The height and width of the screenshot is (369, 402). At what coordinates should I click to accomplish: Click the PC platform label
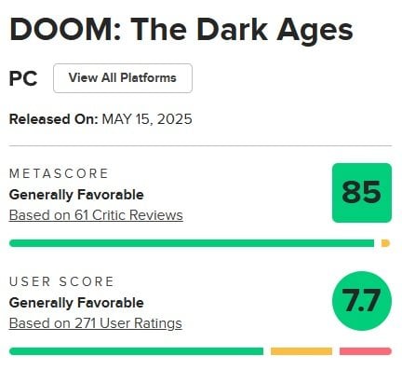click(23, 78)
